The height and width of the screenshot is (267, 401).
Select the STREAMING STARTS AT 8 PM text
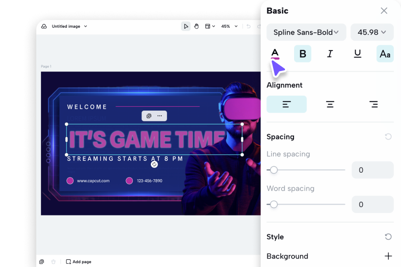pyautogui.click(x=125, y=159)
